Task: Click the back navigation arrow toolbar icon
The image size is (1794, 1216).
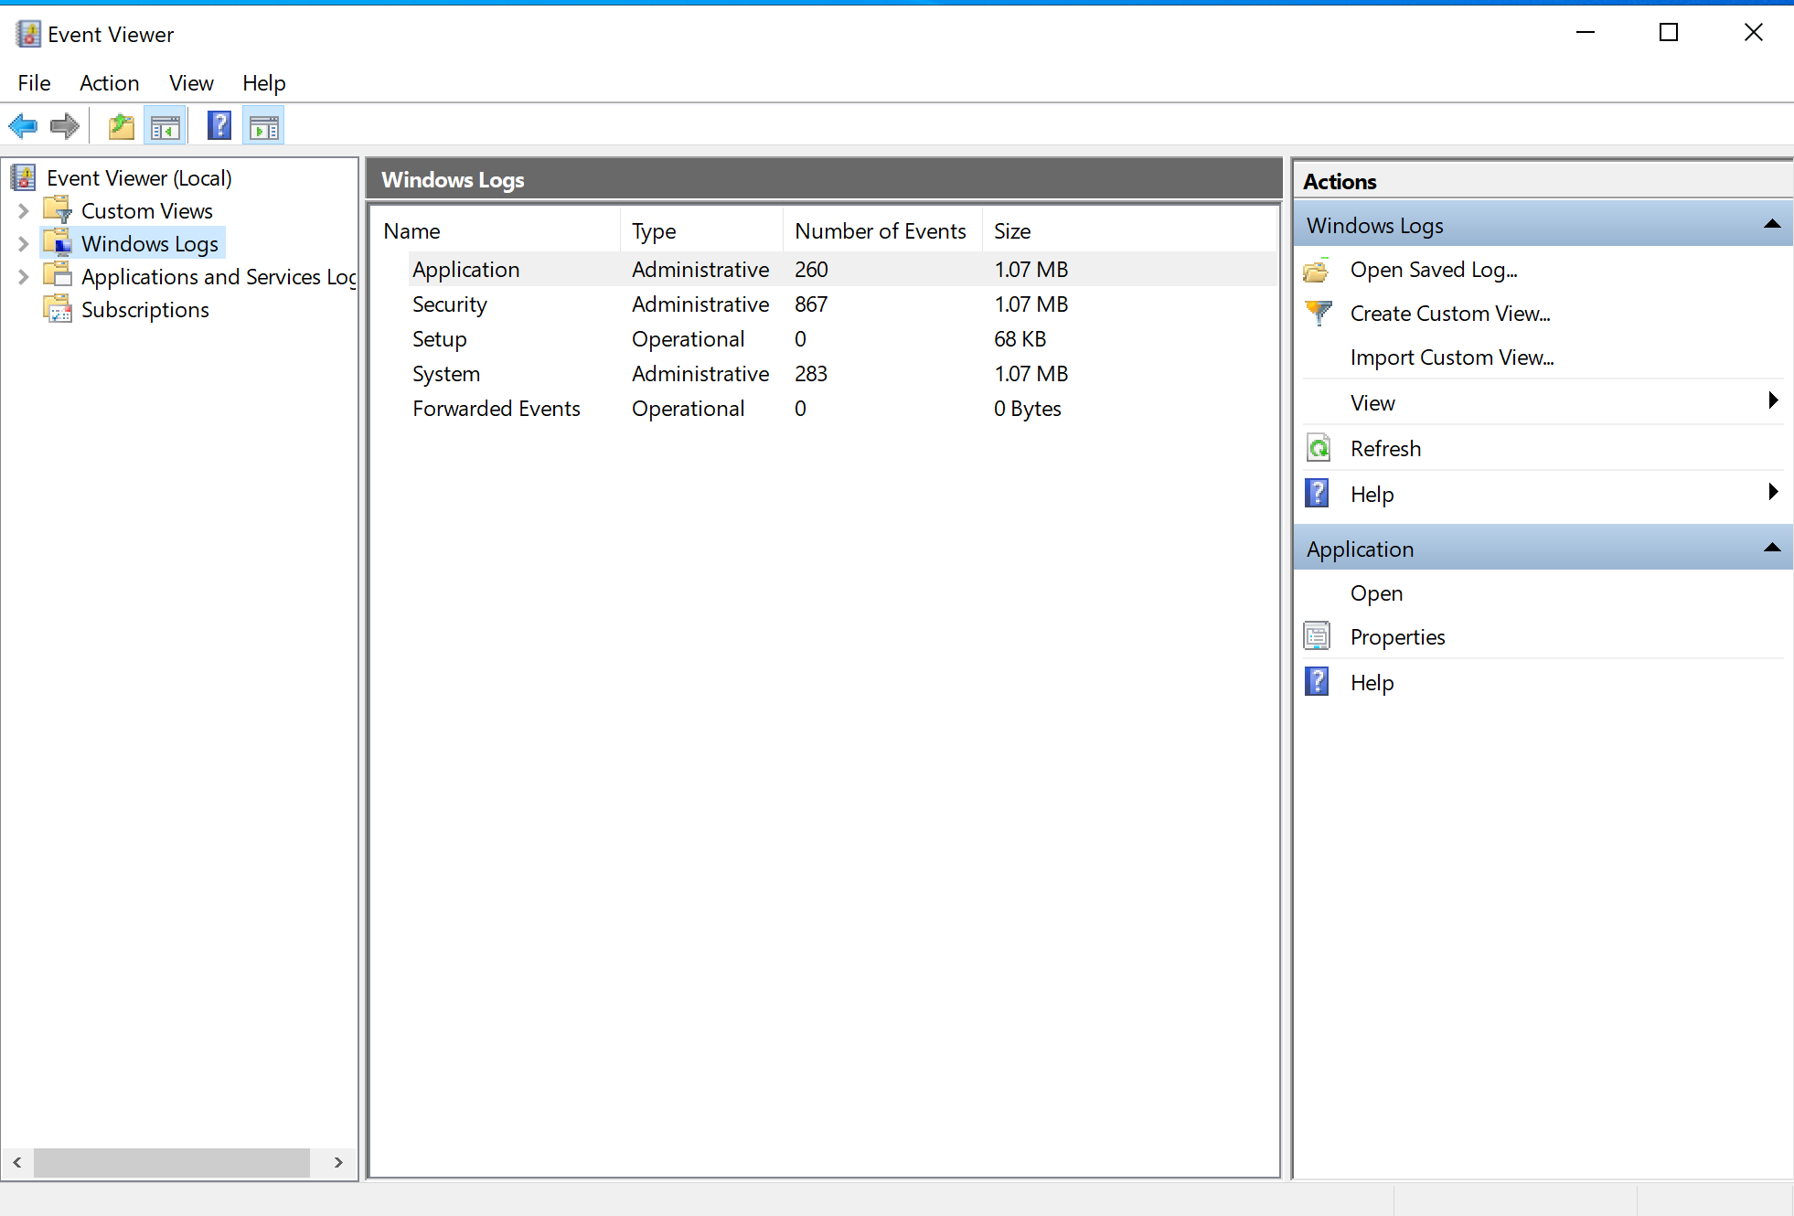Action: click(23, 128)
